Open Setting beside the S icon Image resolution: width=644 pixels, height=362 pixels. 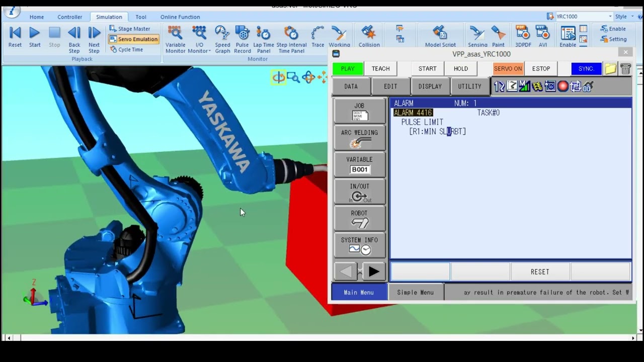point(613,39)
